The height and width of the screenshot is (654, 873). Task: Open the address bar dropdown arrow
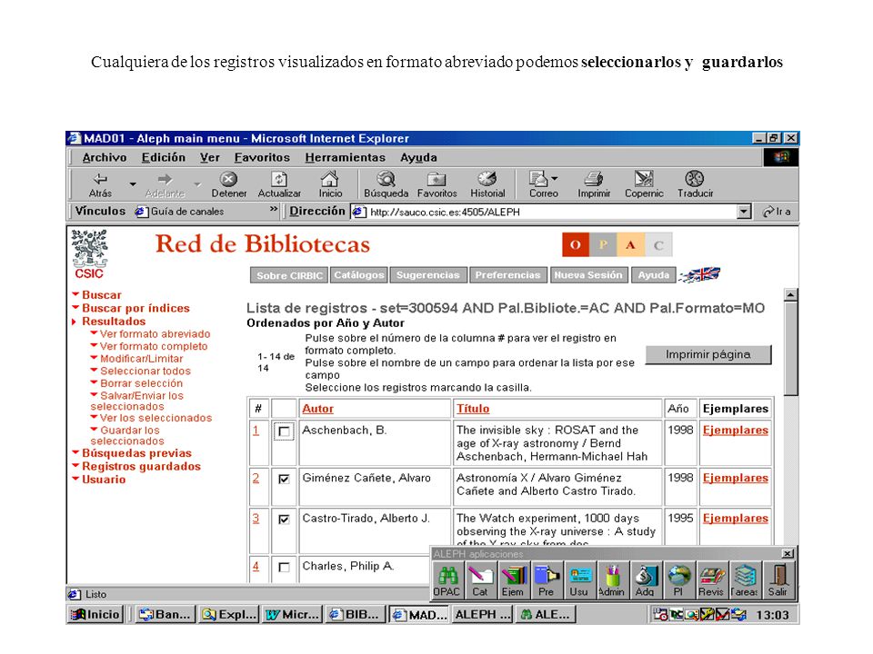tap(744, 212)
